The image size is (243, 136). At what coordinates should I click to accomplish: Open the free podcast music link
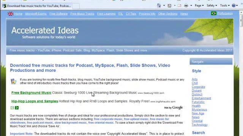(40, 122)
